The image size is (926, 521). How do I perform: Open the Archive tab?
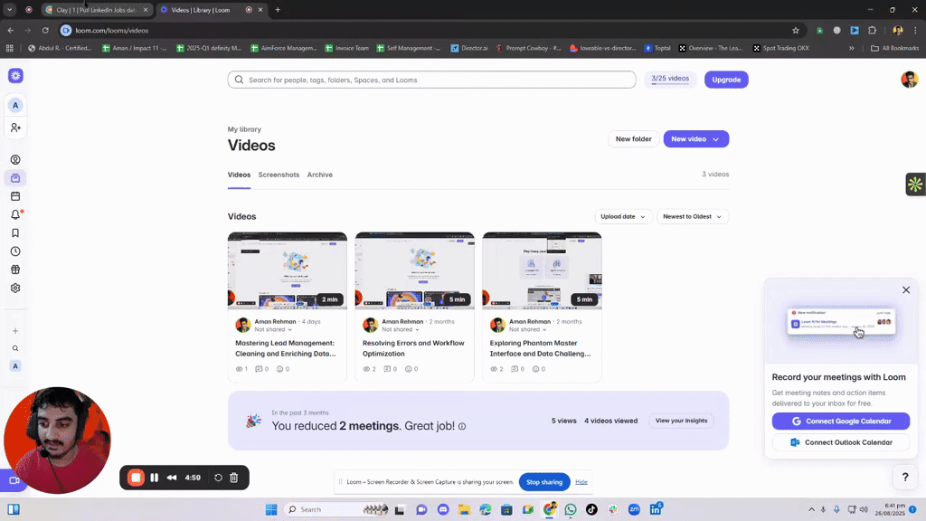319,175
